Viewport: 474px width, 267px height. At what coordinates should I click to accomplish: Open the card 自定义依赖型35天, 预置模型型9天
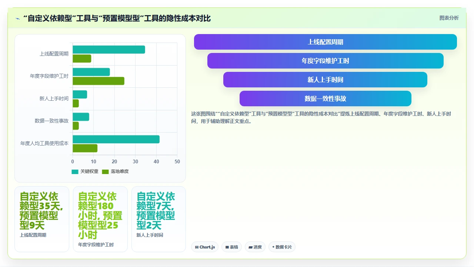pos(42,219)
